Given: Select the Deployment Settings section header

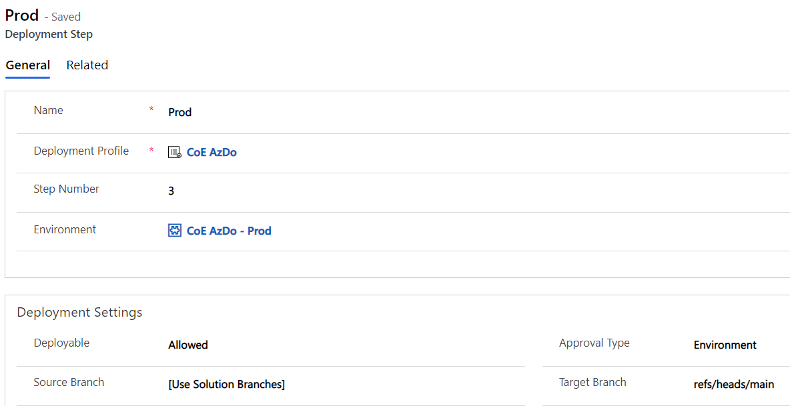Looking at the screenshot, I should click(79, 312).
